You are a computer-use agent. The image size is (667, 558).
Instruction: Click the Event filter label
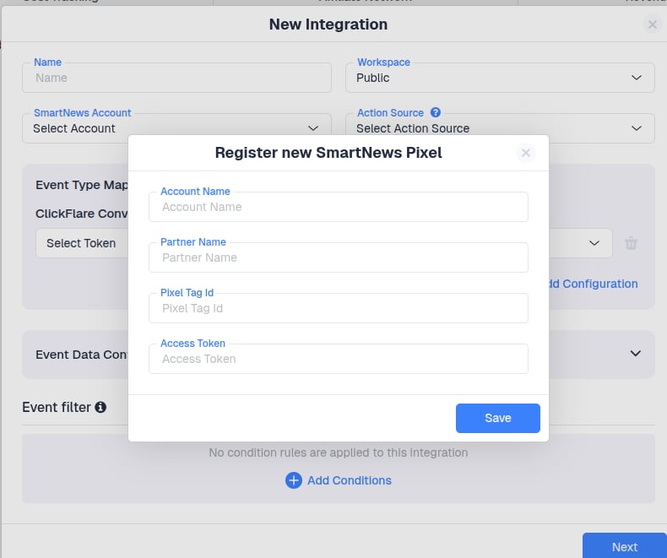[x=57, y=408]
